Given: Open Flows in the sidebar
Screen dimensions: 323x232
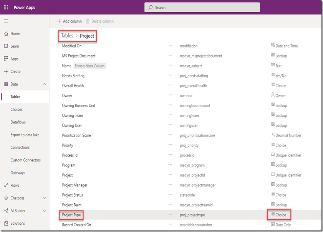Looking at the screenshot, I should [15, 186].
